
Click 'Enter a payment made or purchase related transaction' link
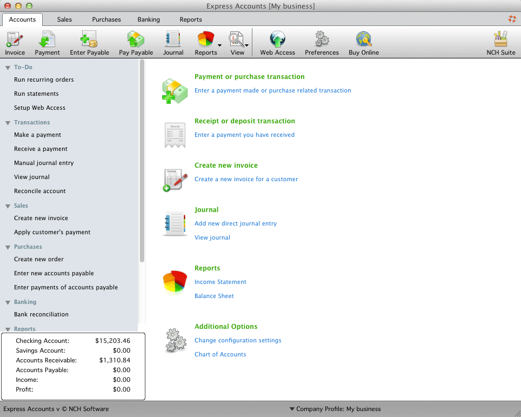(x=272, y=90)
